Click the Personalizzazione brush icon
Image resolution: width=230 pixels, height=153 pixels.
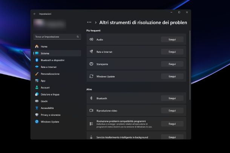[x=37, y=74]
